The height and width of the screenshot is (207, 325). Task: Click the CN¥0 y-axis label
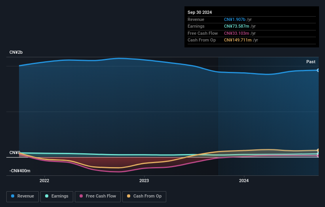coord(15,152)
